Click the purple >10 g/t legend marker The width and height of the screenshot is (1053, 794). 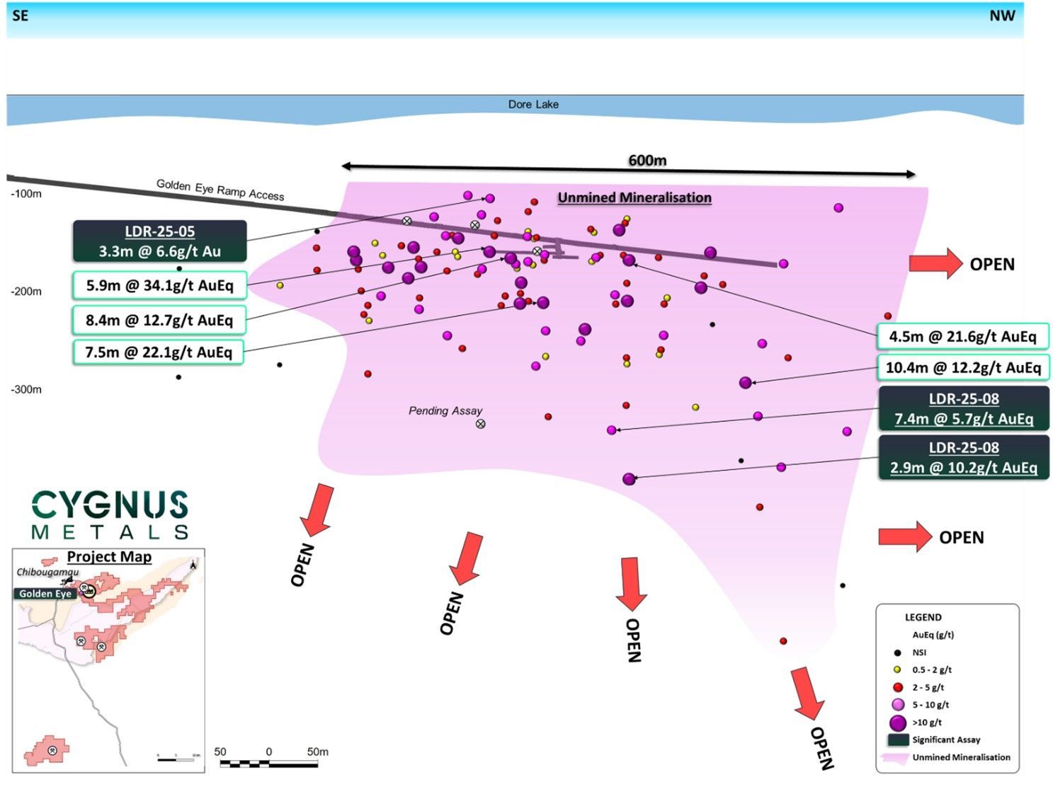897,723
